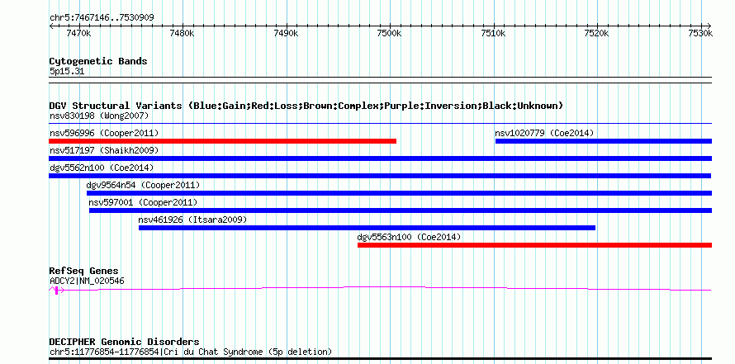Click the pink ADCY2 intron line

[x=384, y=289]
